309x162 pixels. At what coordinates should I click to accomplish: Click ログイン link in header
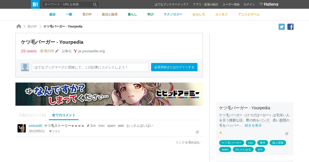pos(249,4)
